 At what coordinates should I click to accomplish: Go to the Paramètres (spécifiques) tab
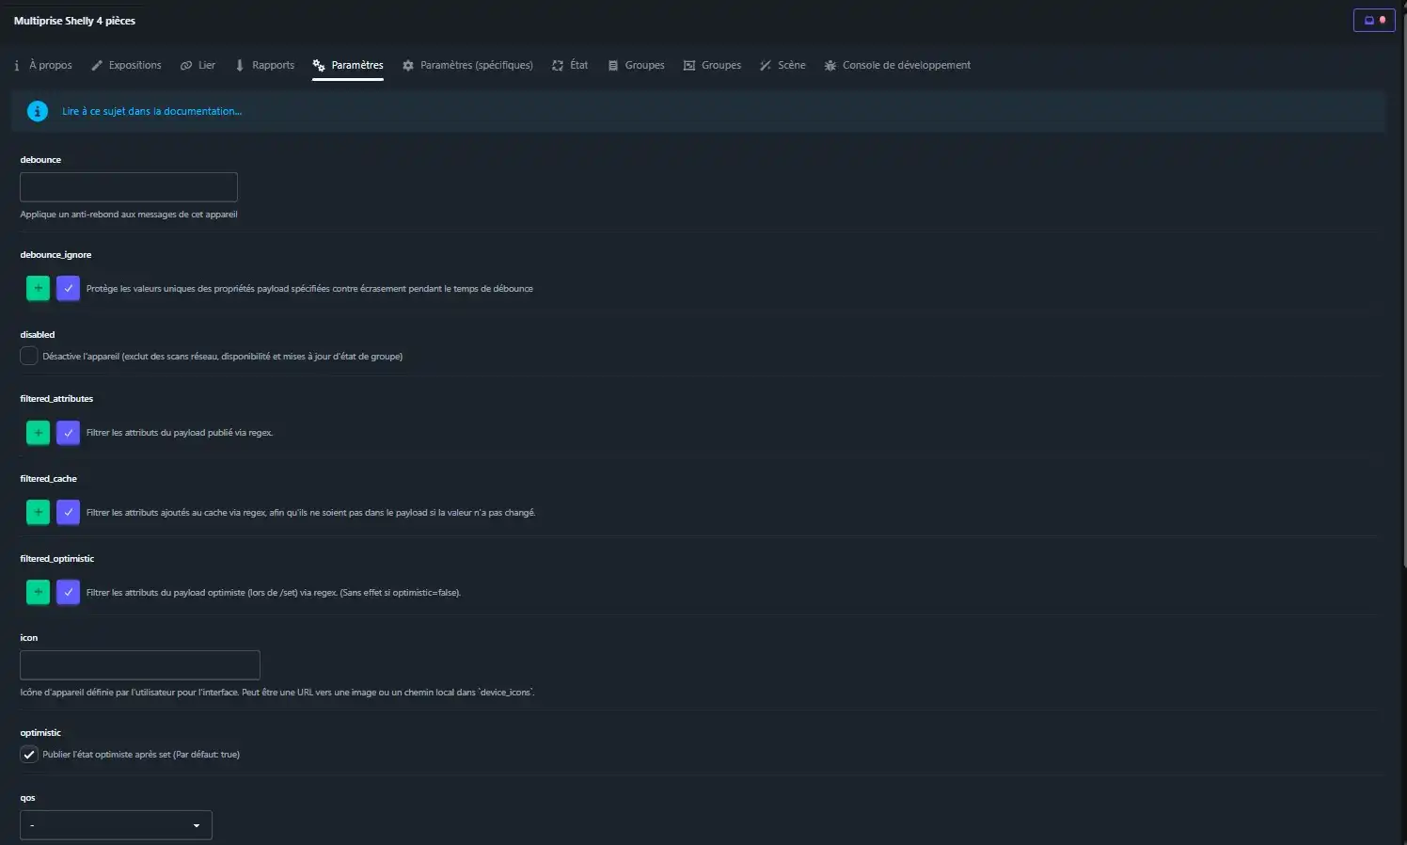click(467, 65)
